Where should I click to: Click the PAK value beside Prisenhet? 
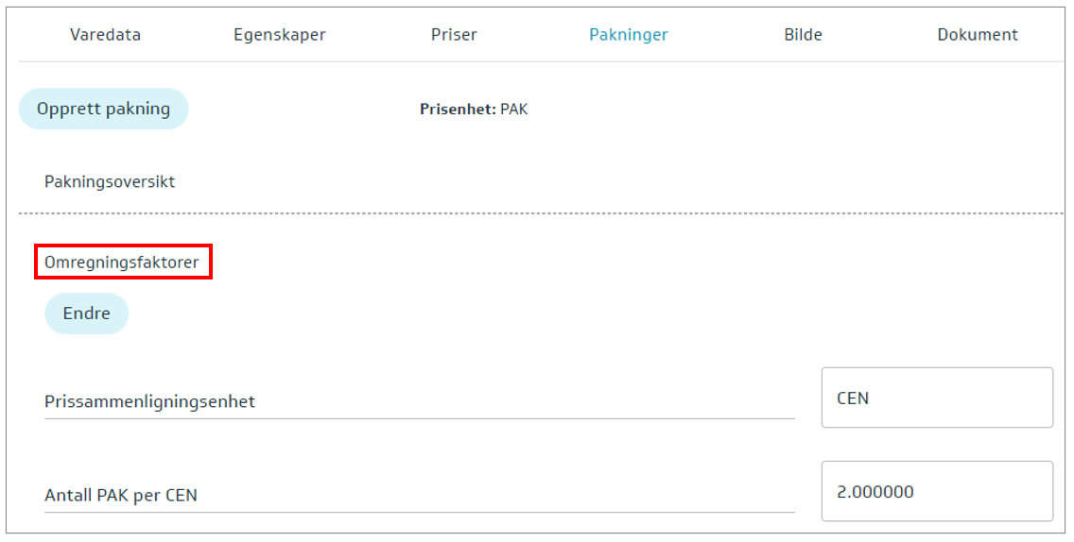pyautogui.click(x=514, y=110)
